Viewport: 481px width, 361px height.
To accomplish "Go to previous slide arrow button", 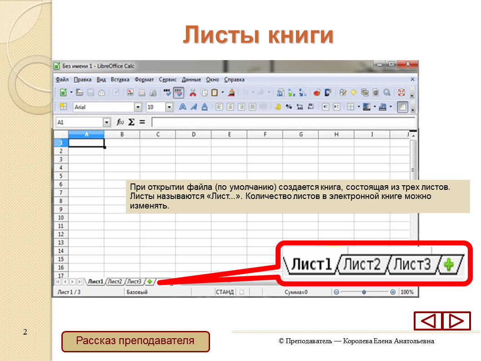I will click(428, 321).
